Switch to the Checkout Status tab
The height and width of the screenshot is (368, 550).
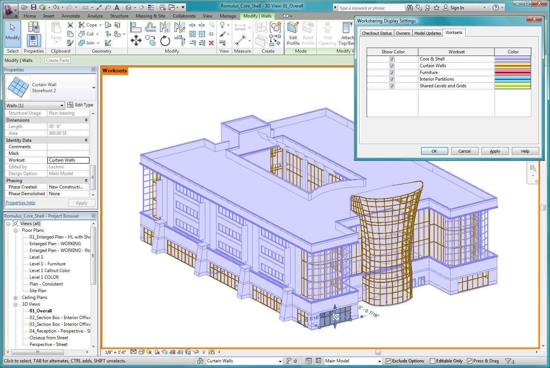coord(377,33)
